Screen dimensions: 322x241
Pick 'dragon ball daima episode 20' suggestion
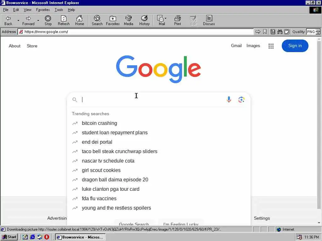pyautogui.click(x=115, y=180)
